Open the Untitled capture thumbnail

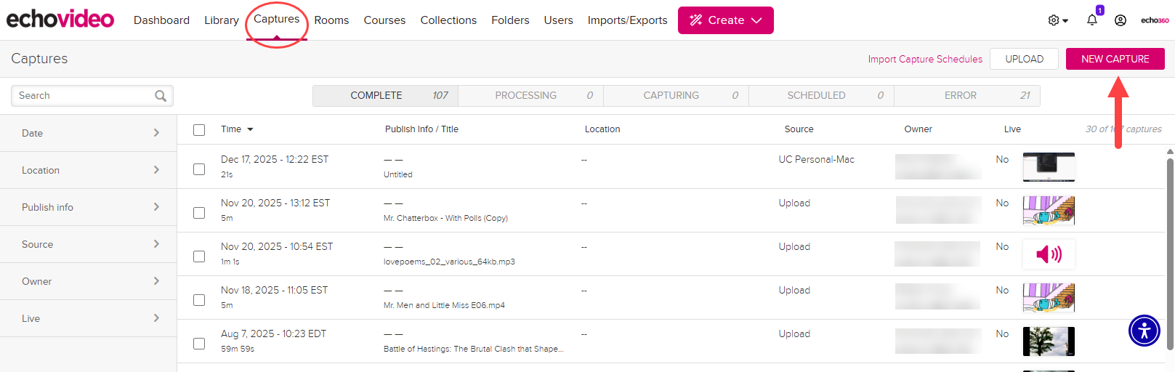(x=1049, y=167)
